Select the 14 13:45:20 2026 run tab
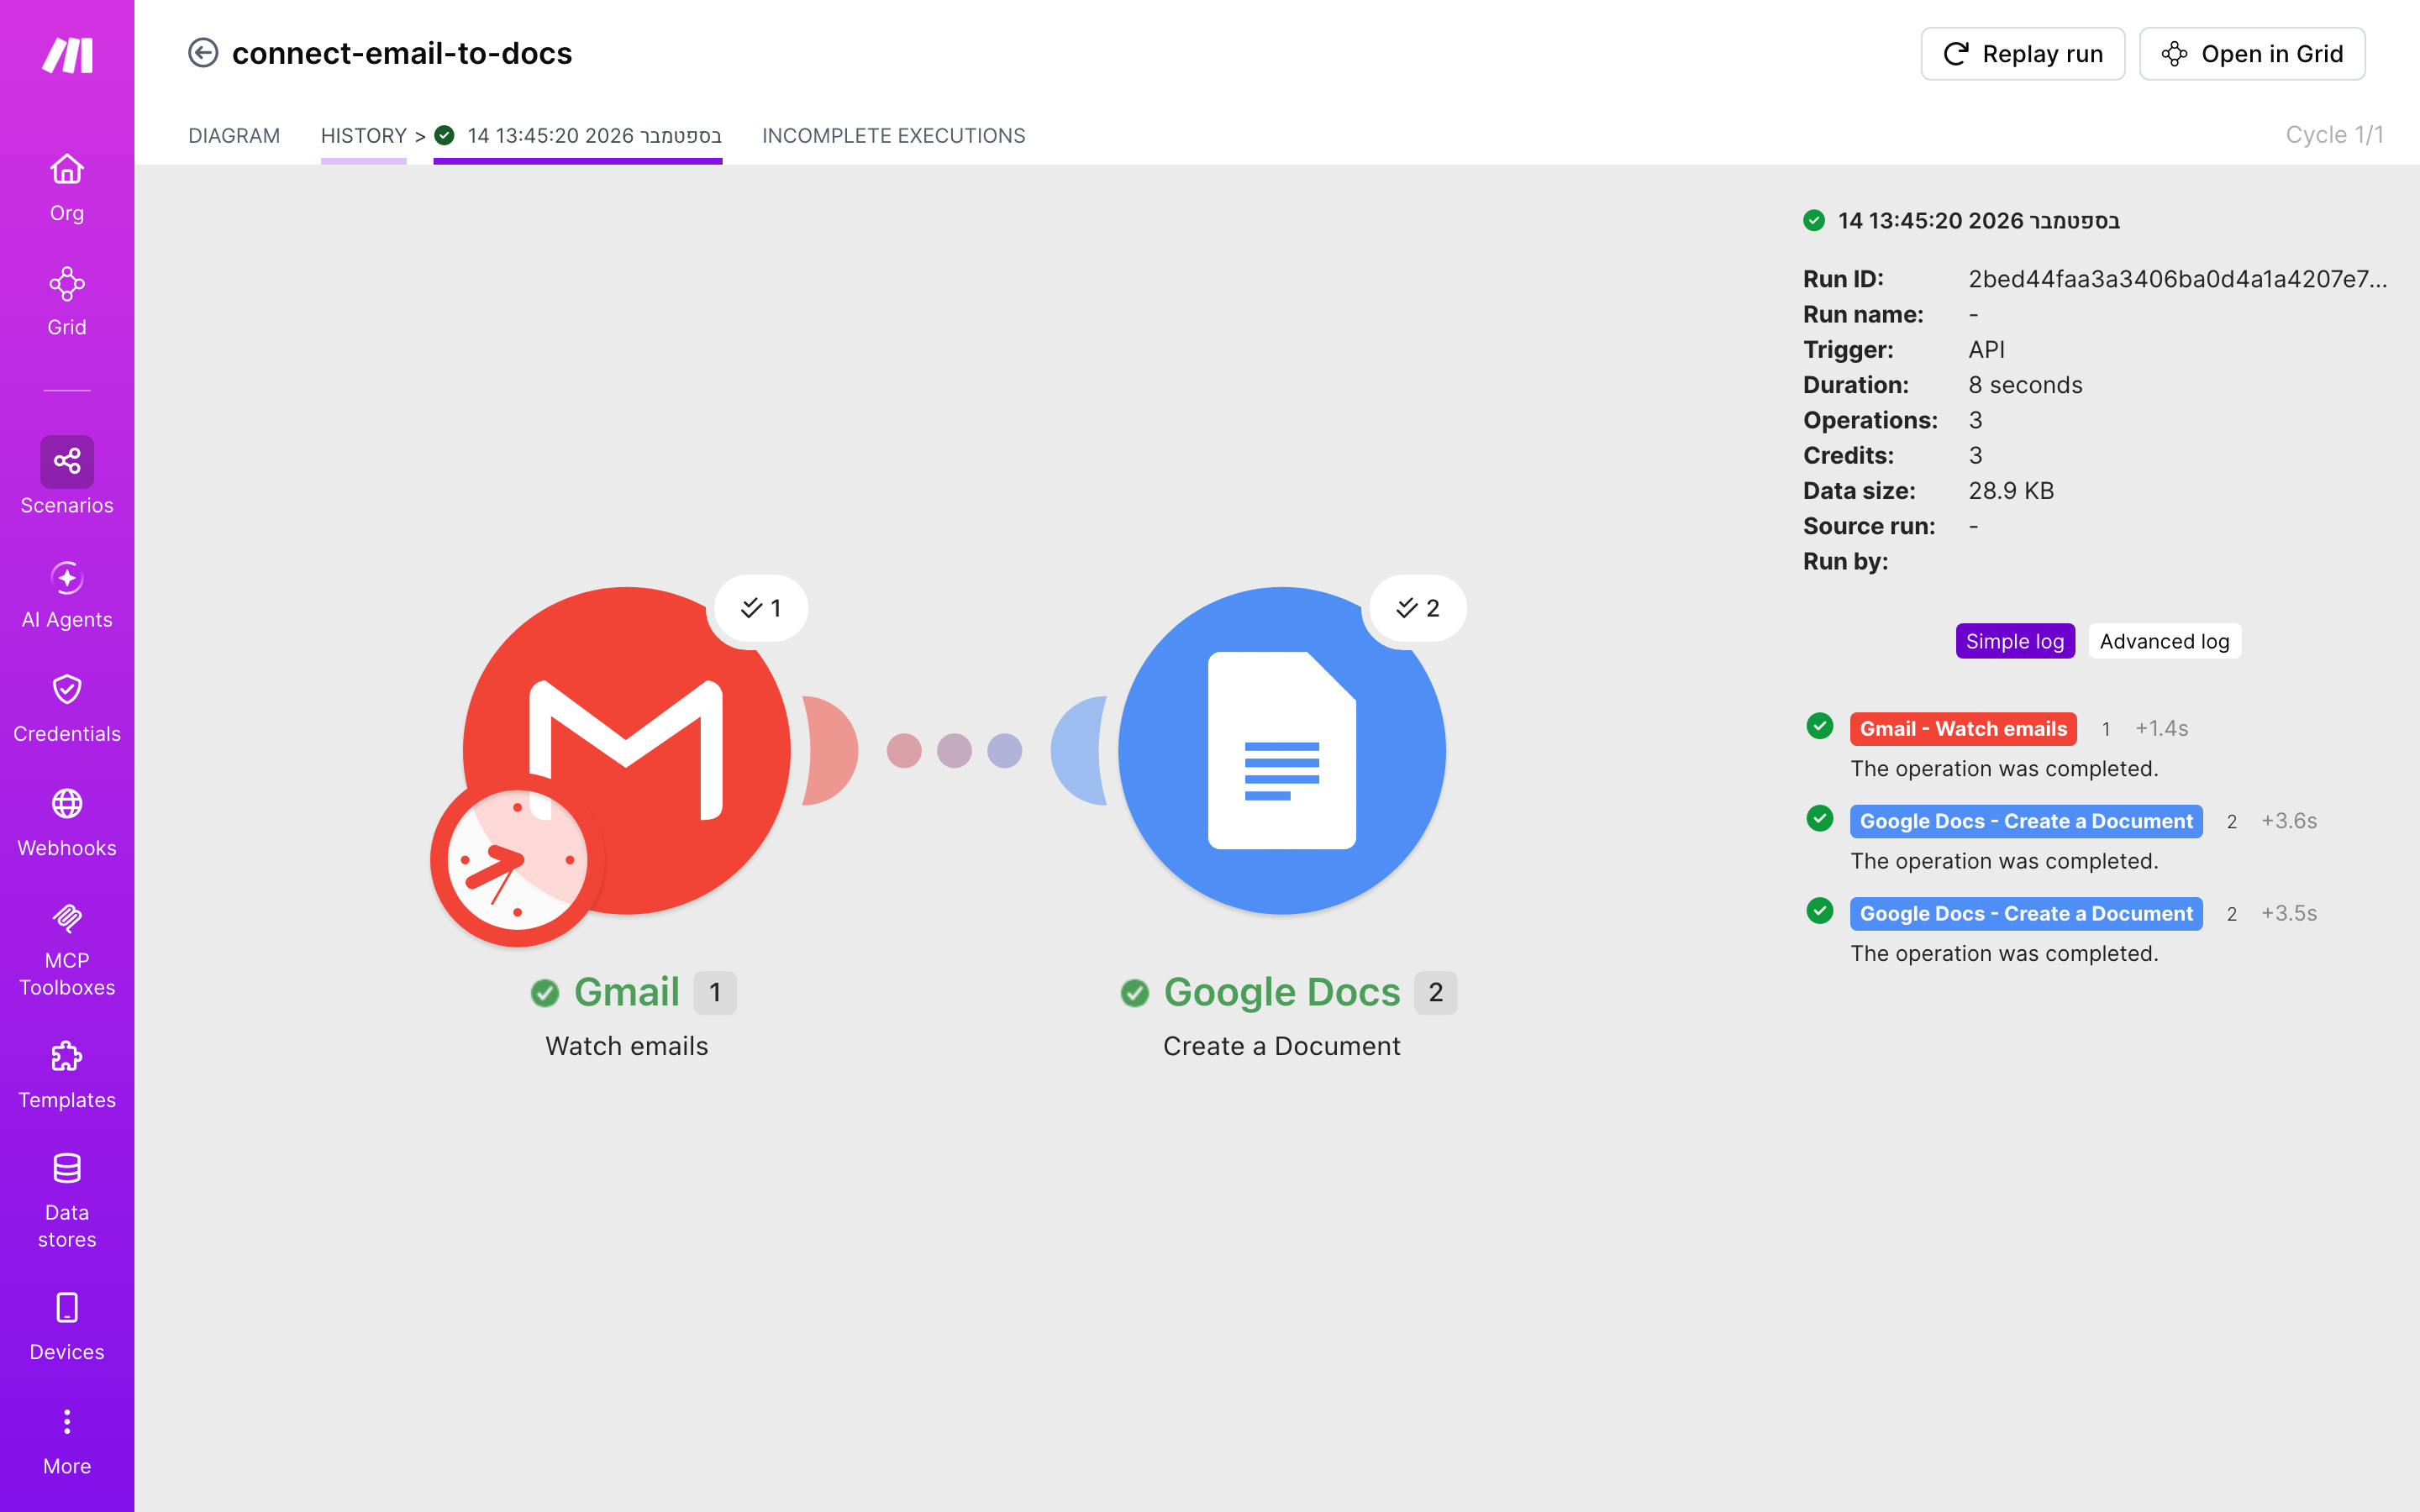The image size is (2420, 1512). tap(578, 136)
